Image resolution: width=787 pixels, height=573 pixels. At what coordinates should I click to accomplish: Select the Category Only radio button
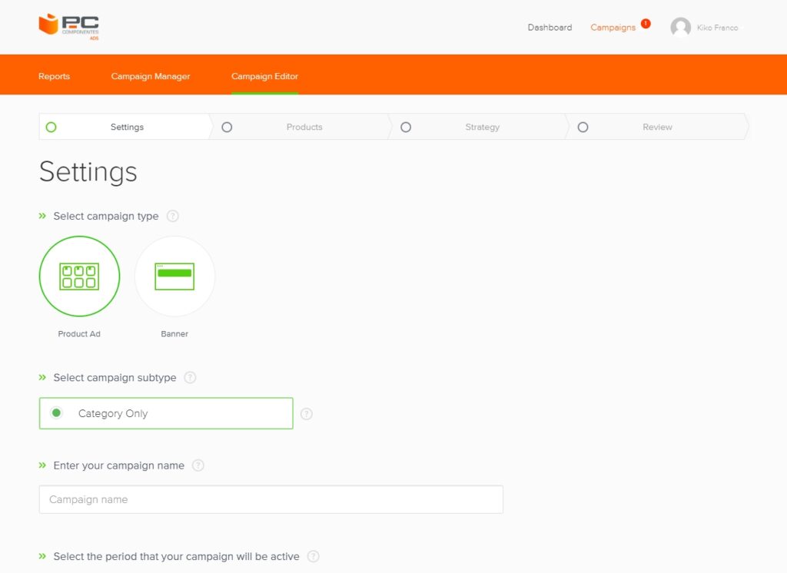[57, 413]
